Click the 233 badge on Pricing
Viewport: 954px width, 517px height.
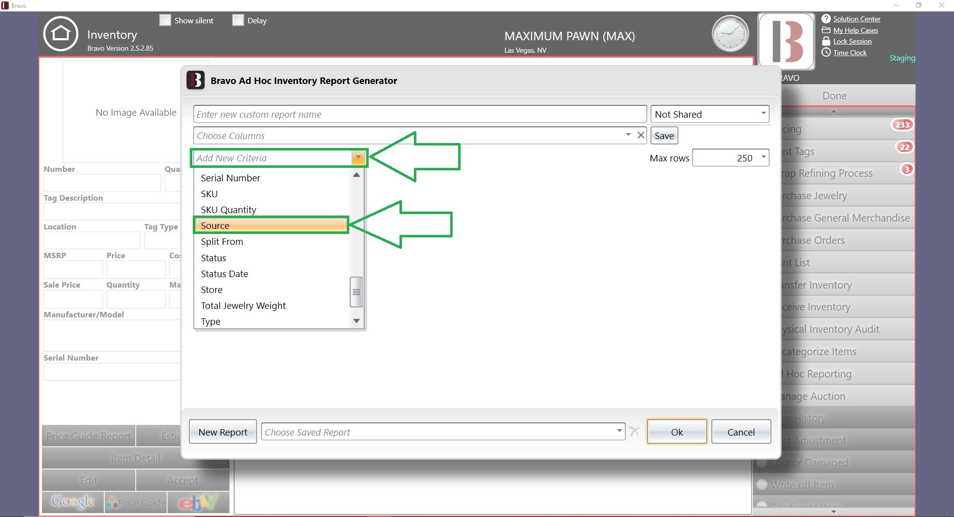click(x=902, y=125)
